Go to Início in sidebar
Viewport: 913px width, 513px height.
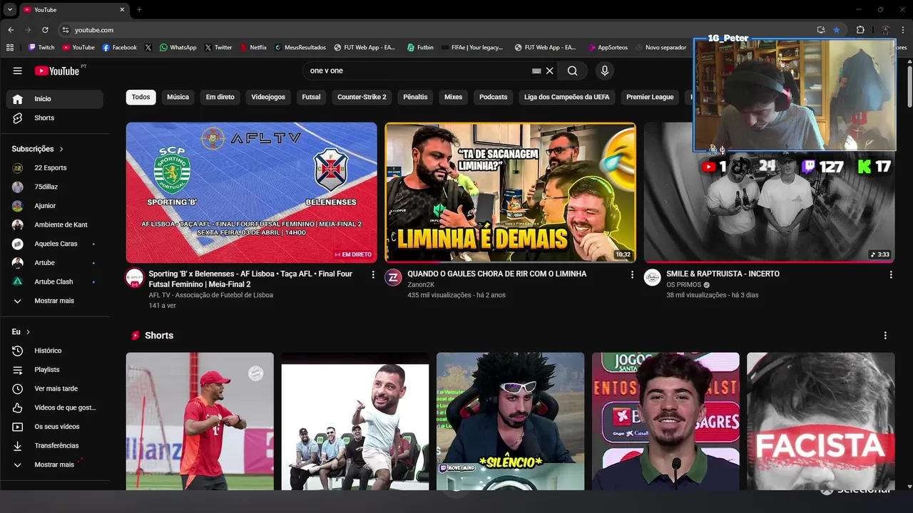click(x=55, y=99)
